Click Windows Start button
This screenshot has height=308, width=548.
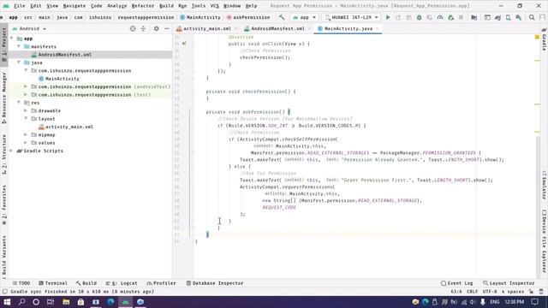(x=7, y=302)
